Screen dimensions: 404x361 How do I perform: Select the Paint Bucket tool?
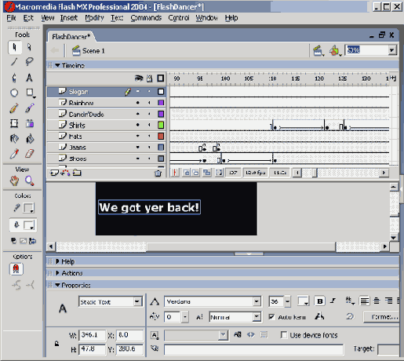pyautogui.click(x=29, y=139)
